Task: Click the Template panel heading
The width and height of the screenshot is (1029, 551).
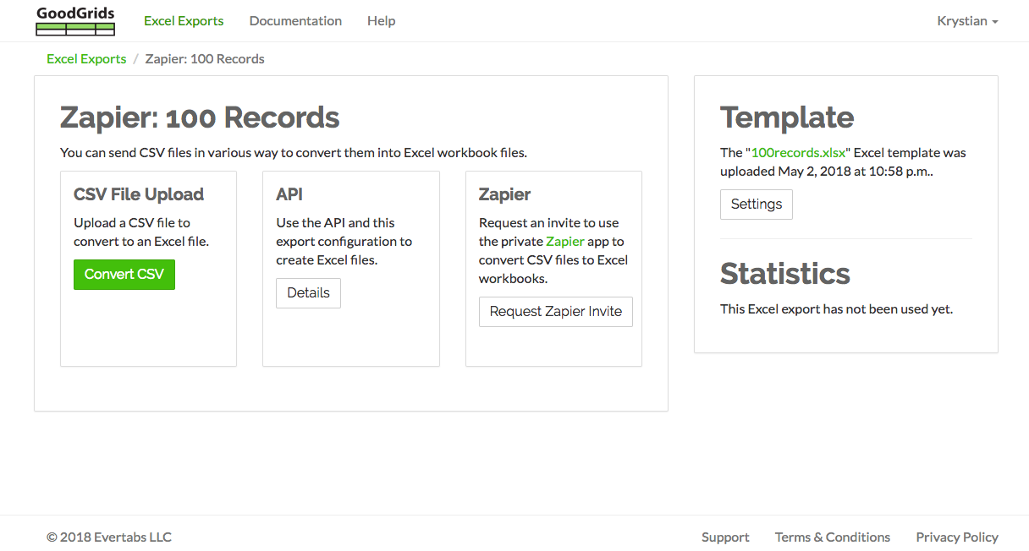Action: (787, 117)
